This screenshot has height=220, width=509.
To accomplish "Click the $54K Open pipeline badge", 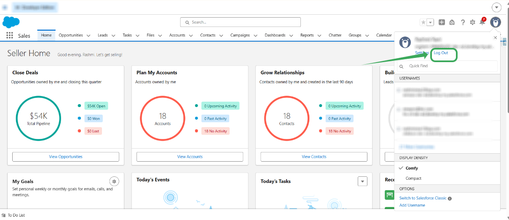I will tap(96, 106).
